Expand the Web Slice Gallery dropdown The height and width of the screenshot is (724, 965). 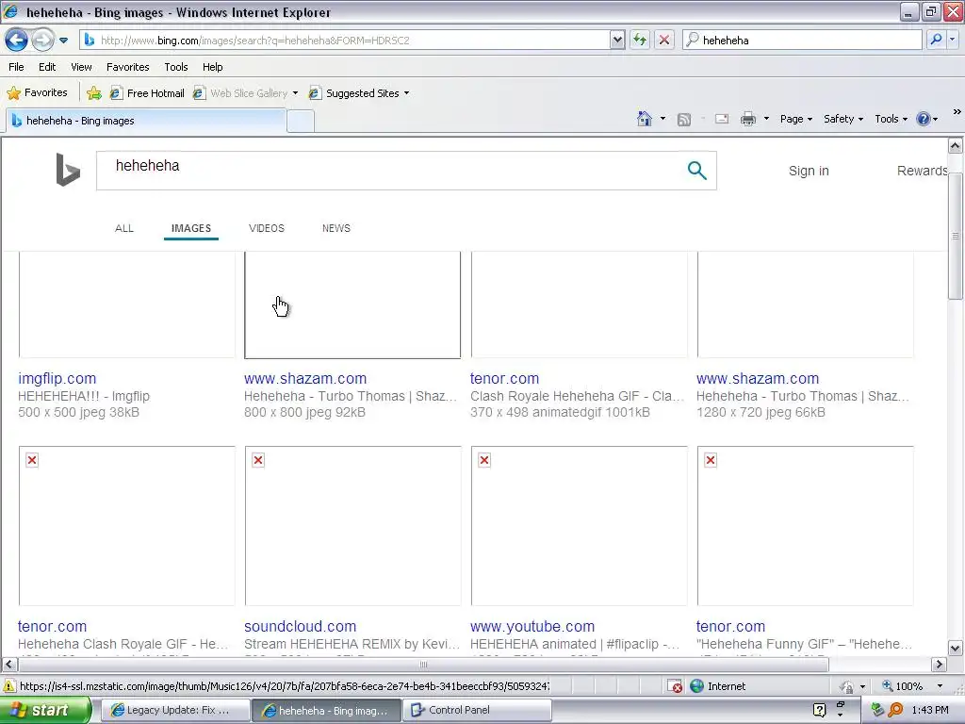click(x=295, y=93)
